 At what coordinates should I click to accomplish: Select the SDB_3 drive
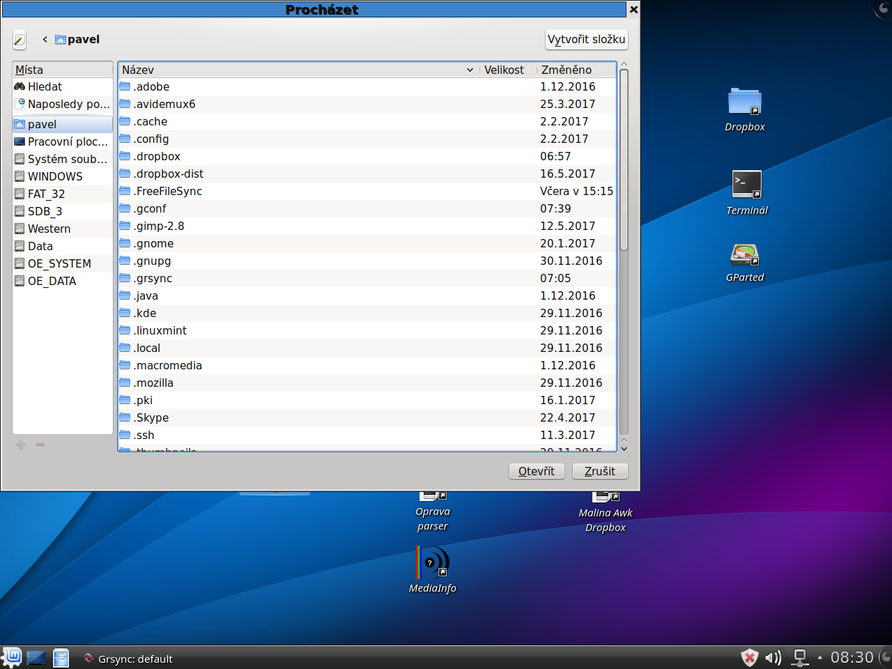63,211
